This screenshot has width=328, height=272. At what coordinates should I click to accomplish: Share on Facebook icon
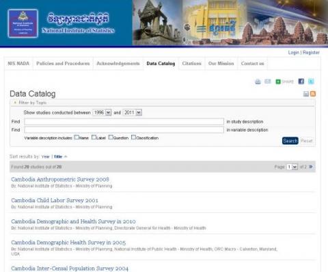[301, 82]
